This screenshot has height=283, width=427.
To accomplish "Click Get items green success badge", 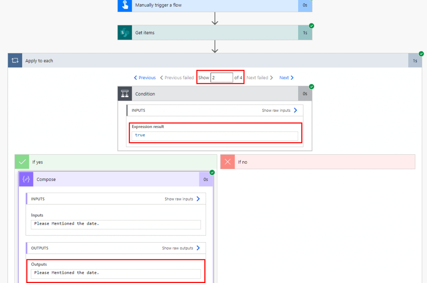I will click(311, 26).
